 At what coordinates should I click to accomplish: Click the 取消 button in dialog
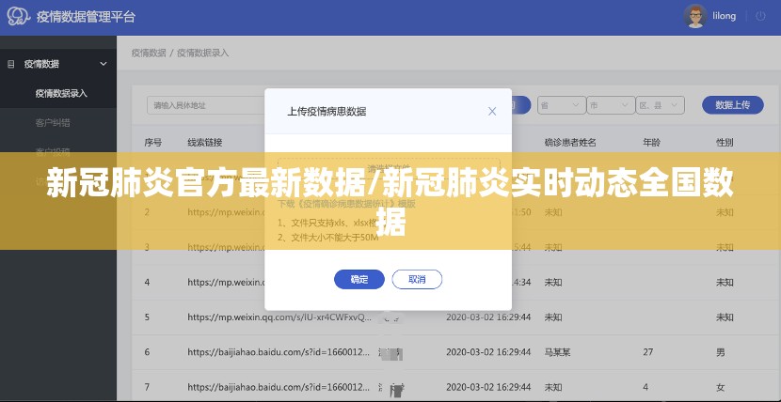pos(417,279)
